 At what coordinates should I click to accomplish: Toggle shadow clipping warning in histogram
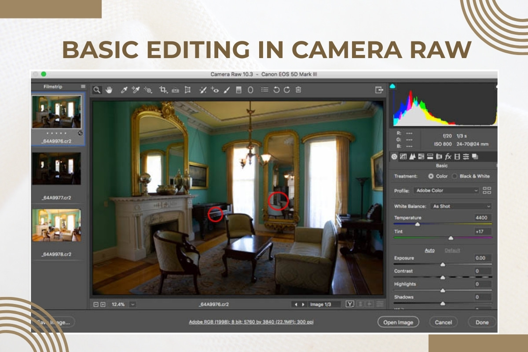[393, 86]
